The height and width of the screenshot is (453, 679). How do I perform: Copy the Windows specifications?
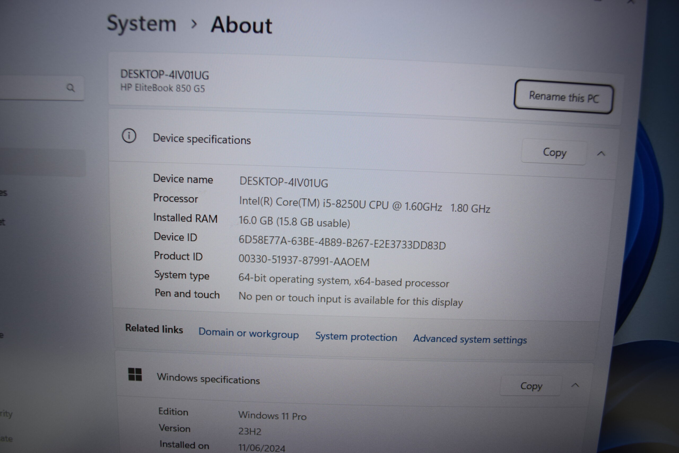(531, 386)
